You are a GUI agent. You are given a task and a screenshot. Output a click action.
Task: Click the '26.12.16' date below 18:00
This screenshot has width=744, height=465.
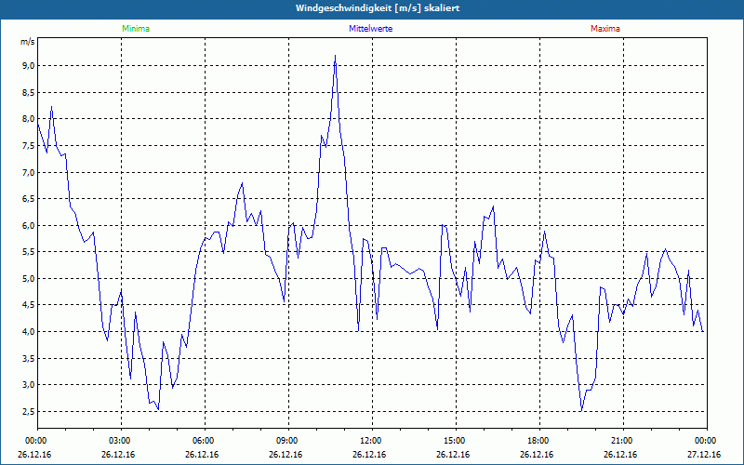coord(537,455)
